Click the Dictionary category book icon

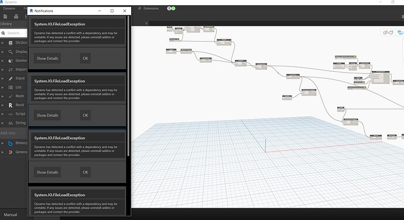coord(11,43)
